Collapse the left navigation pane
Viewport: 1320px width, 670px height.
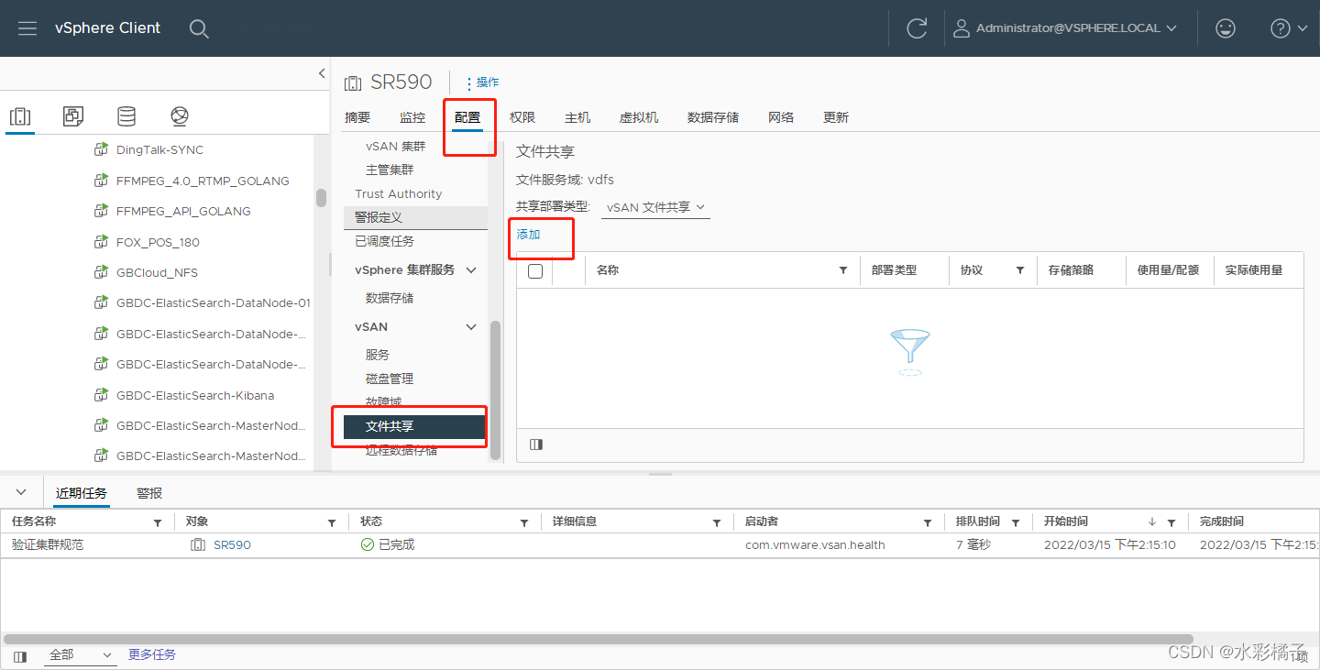(x=322, y=73)
